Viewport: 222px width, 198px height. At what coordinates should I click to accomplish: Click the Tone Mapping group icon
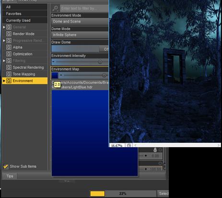[x=9, y=74]
